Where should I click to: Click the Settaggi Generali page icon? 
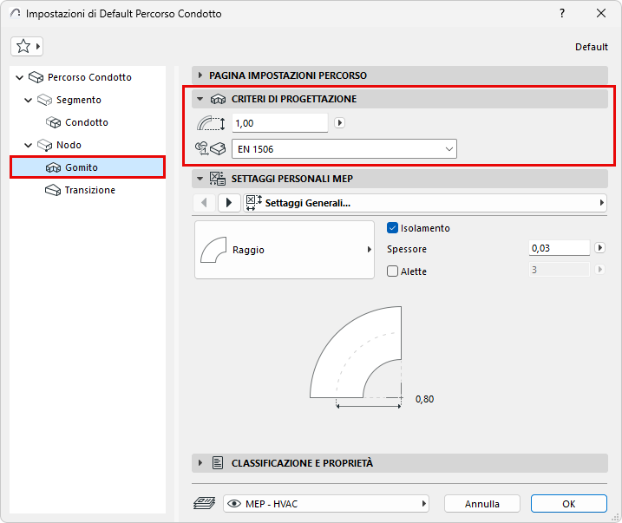pyautogui.click(x=253, y=203)
